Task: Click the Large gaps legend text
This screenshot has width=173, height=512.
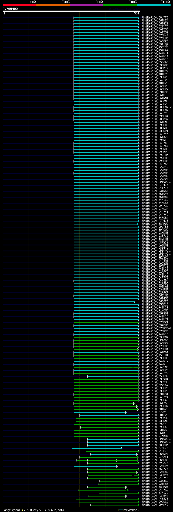Action: [33, 510]
